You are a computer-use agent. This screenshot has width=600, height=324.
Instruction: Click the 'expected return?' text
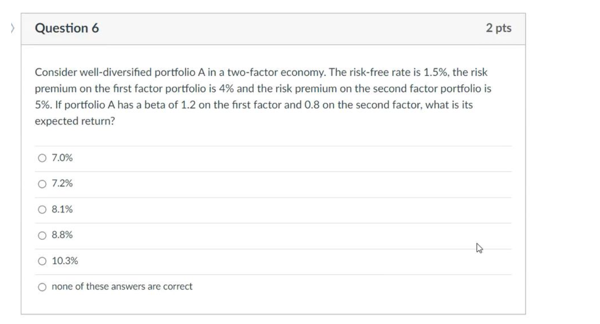(75, 121)
